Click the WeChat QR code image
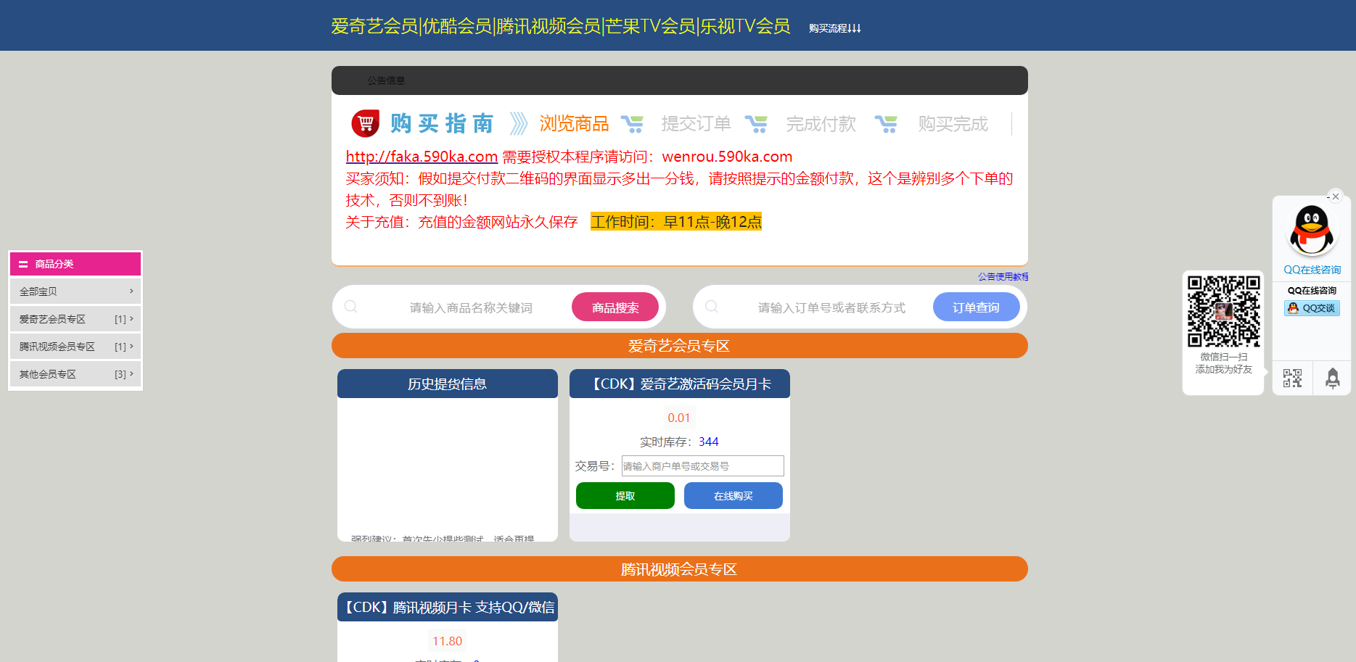The width and height of the screenshot is (1356, 662). coord(1223,311)
